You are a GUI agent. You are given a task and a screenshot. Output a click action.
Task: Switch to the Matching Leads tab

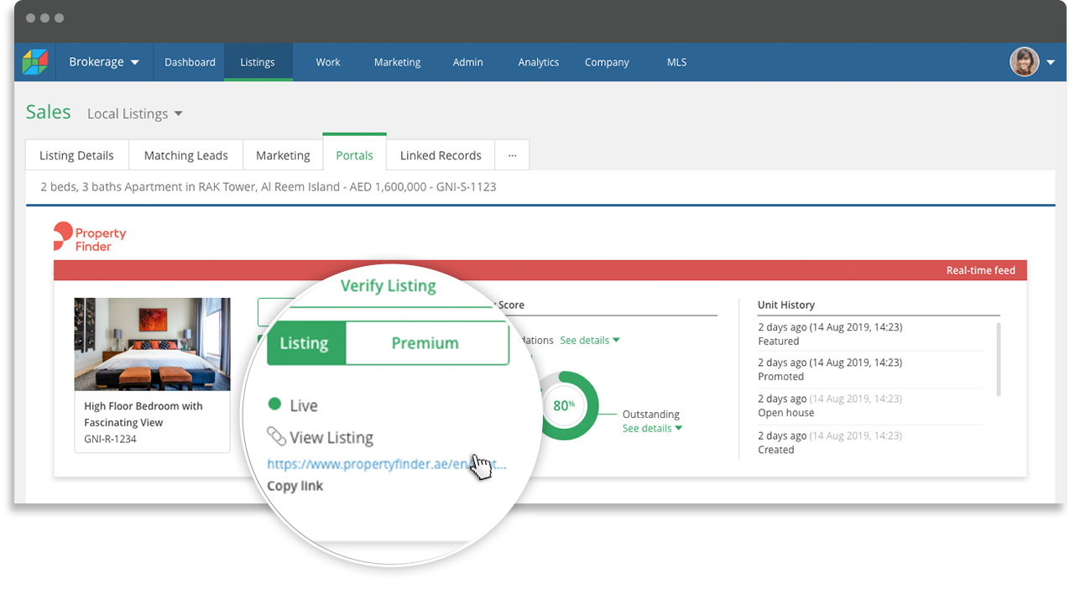pos(185,155)
